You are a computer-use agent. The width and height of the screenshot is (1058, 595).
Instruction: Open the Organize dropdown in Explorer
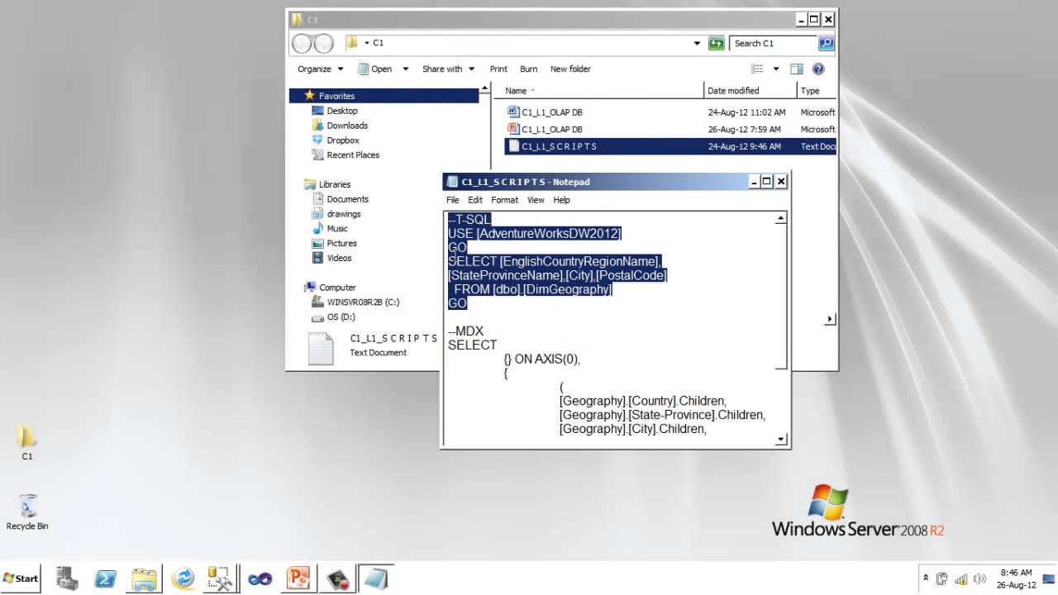point(321,69)
